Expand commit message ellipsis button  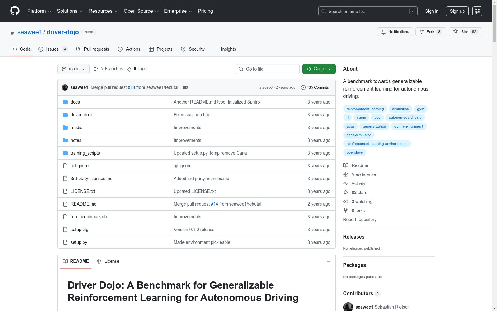pos(185,87)
